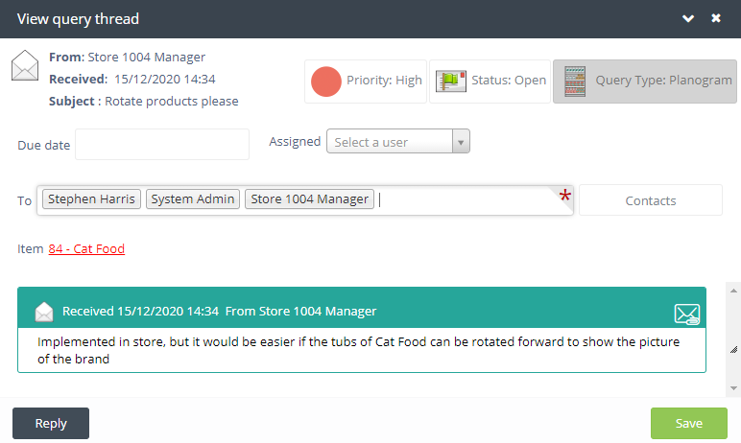Click the envelope icon beside the From field
741x443 pixels.
[x=25, y=68]
